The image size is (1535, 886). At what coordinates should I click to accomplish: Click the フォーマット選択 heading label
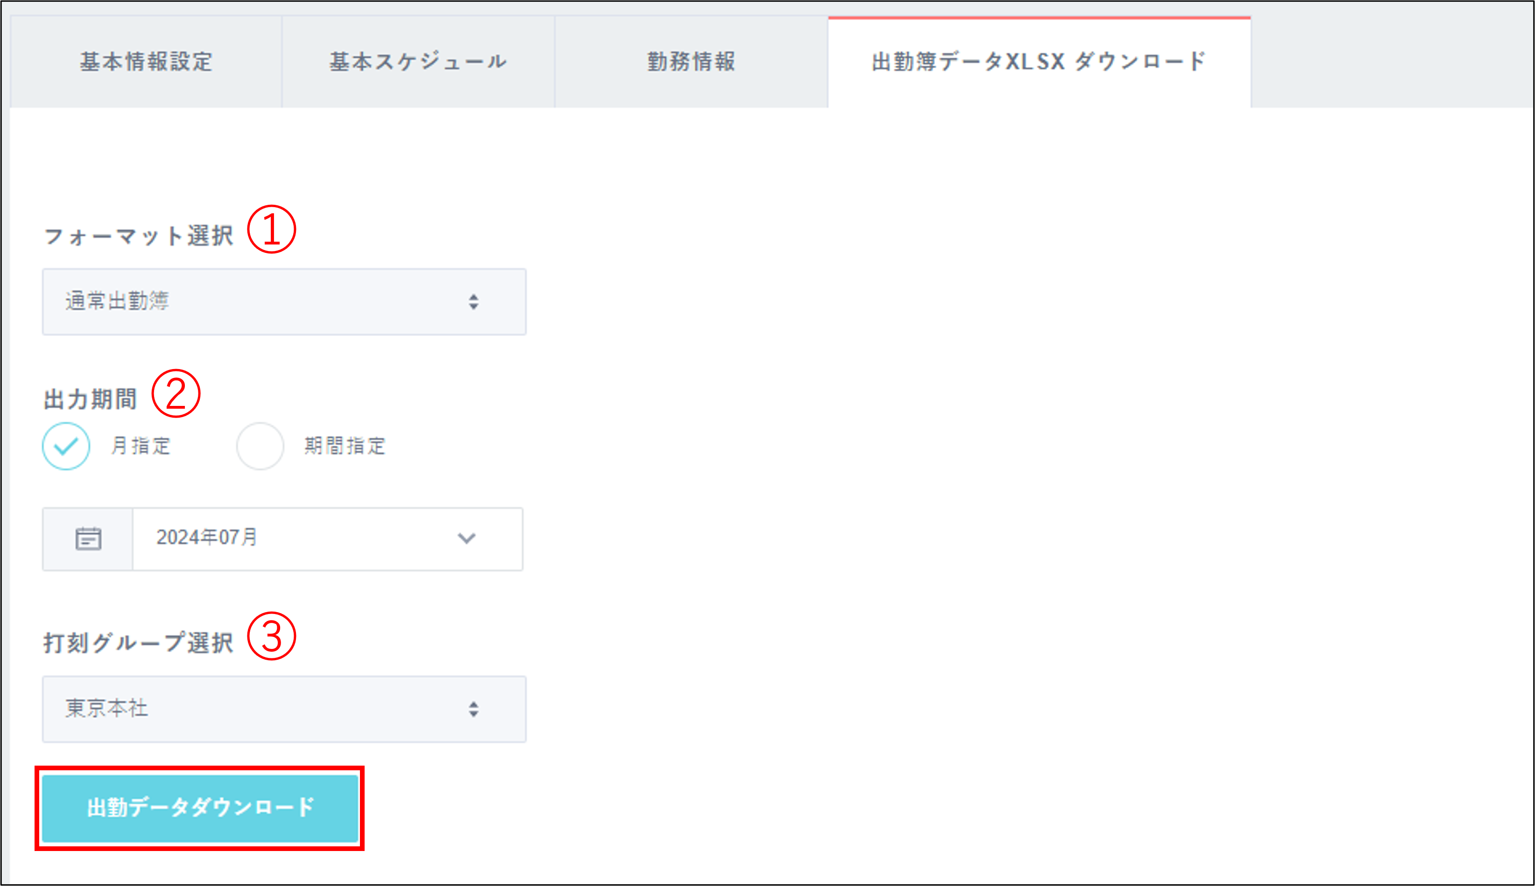pos(139,236)
